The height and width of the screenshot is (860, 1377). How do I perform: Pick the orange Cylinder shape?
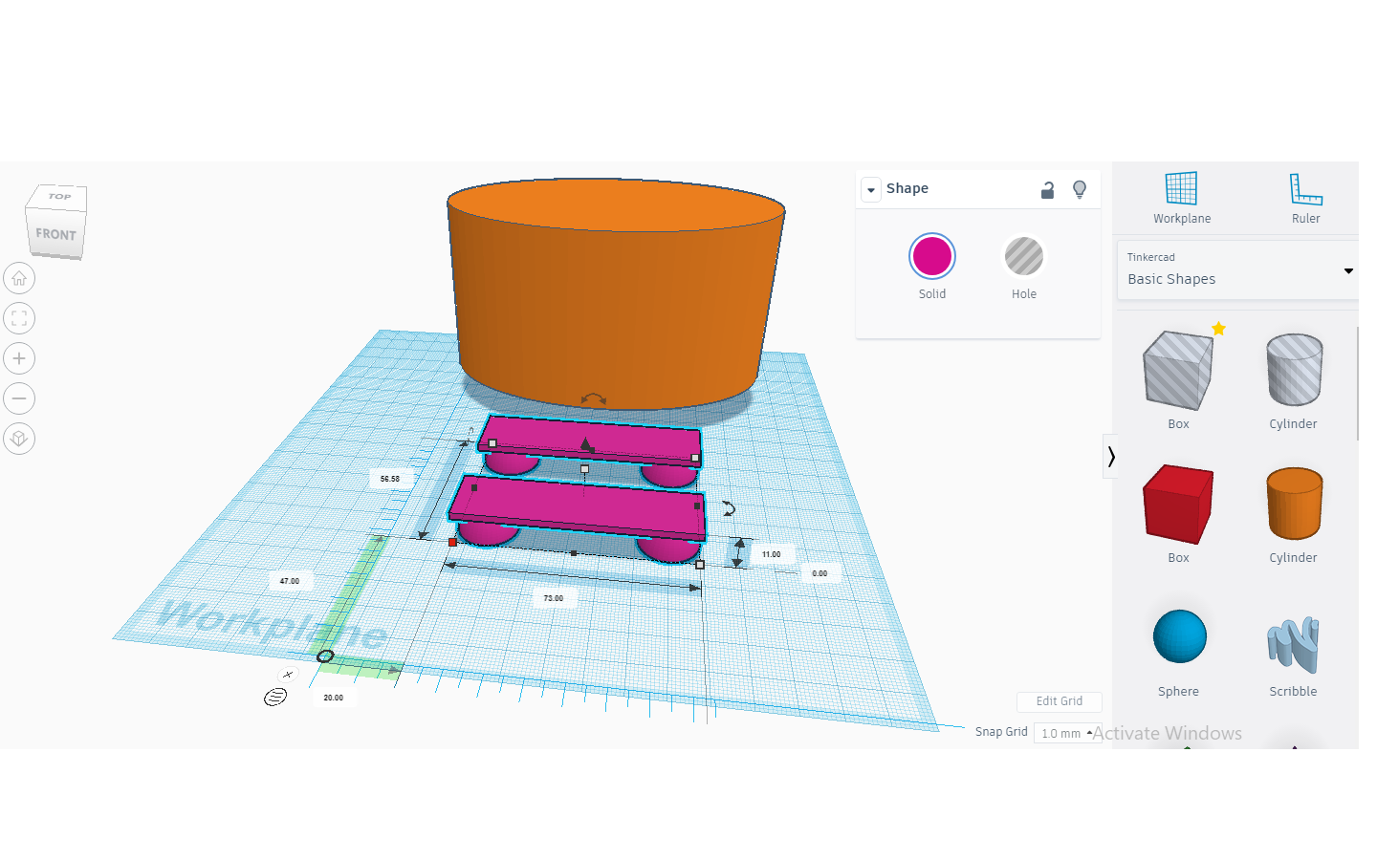point(1294,504)
